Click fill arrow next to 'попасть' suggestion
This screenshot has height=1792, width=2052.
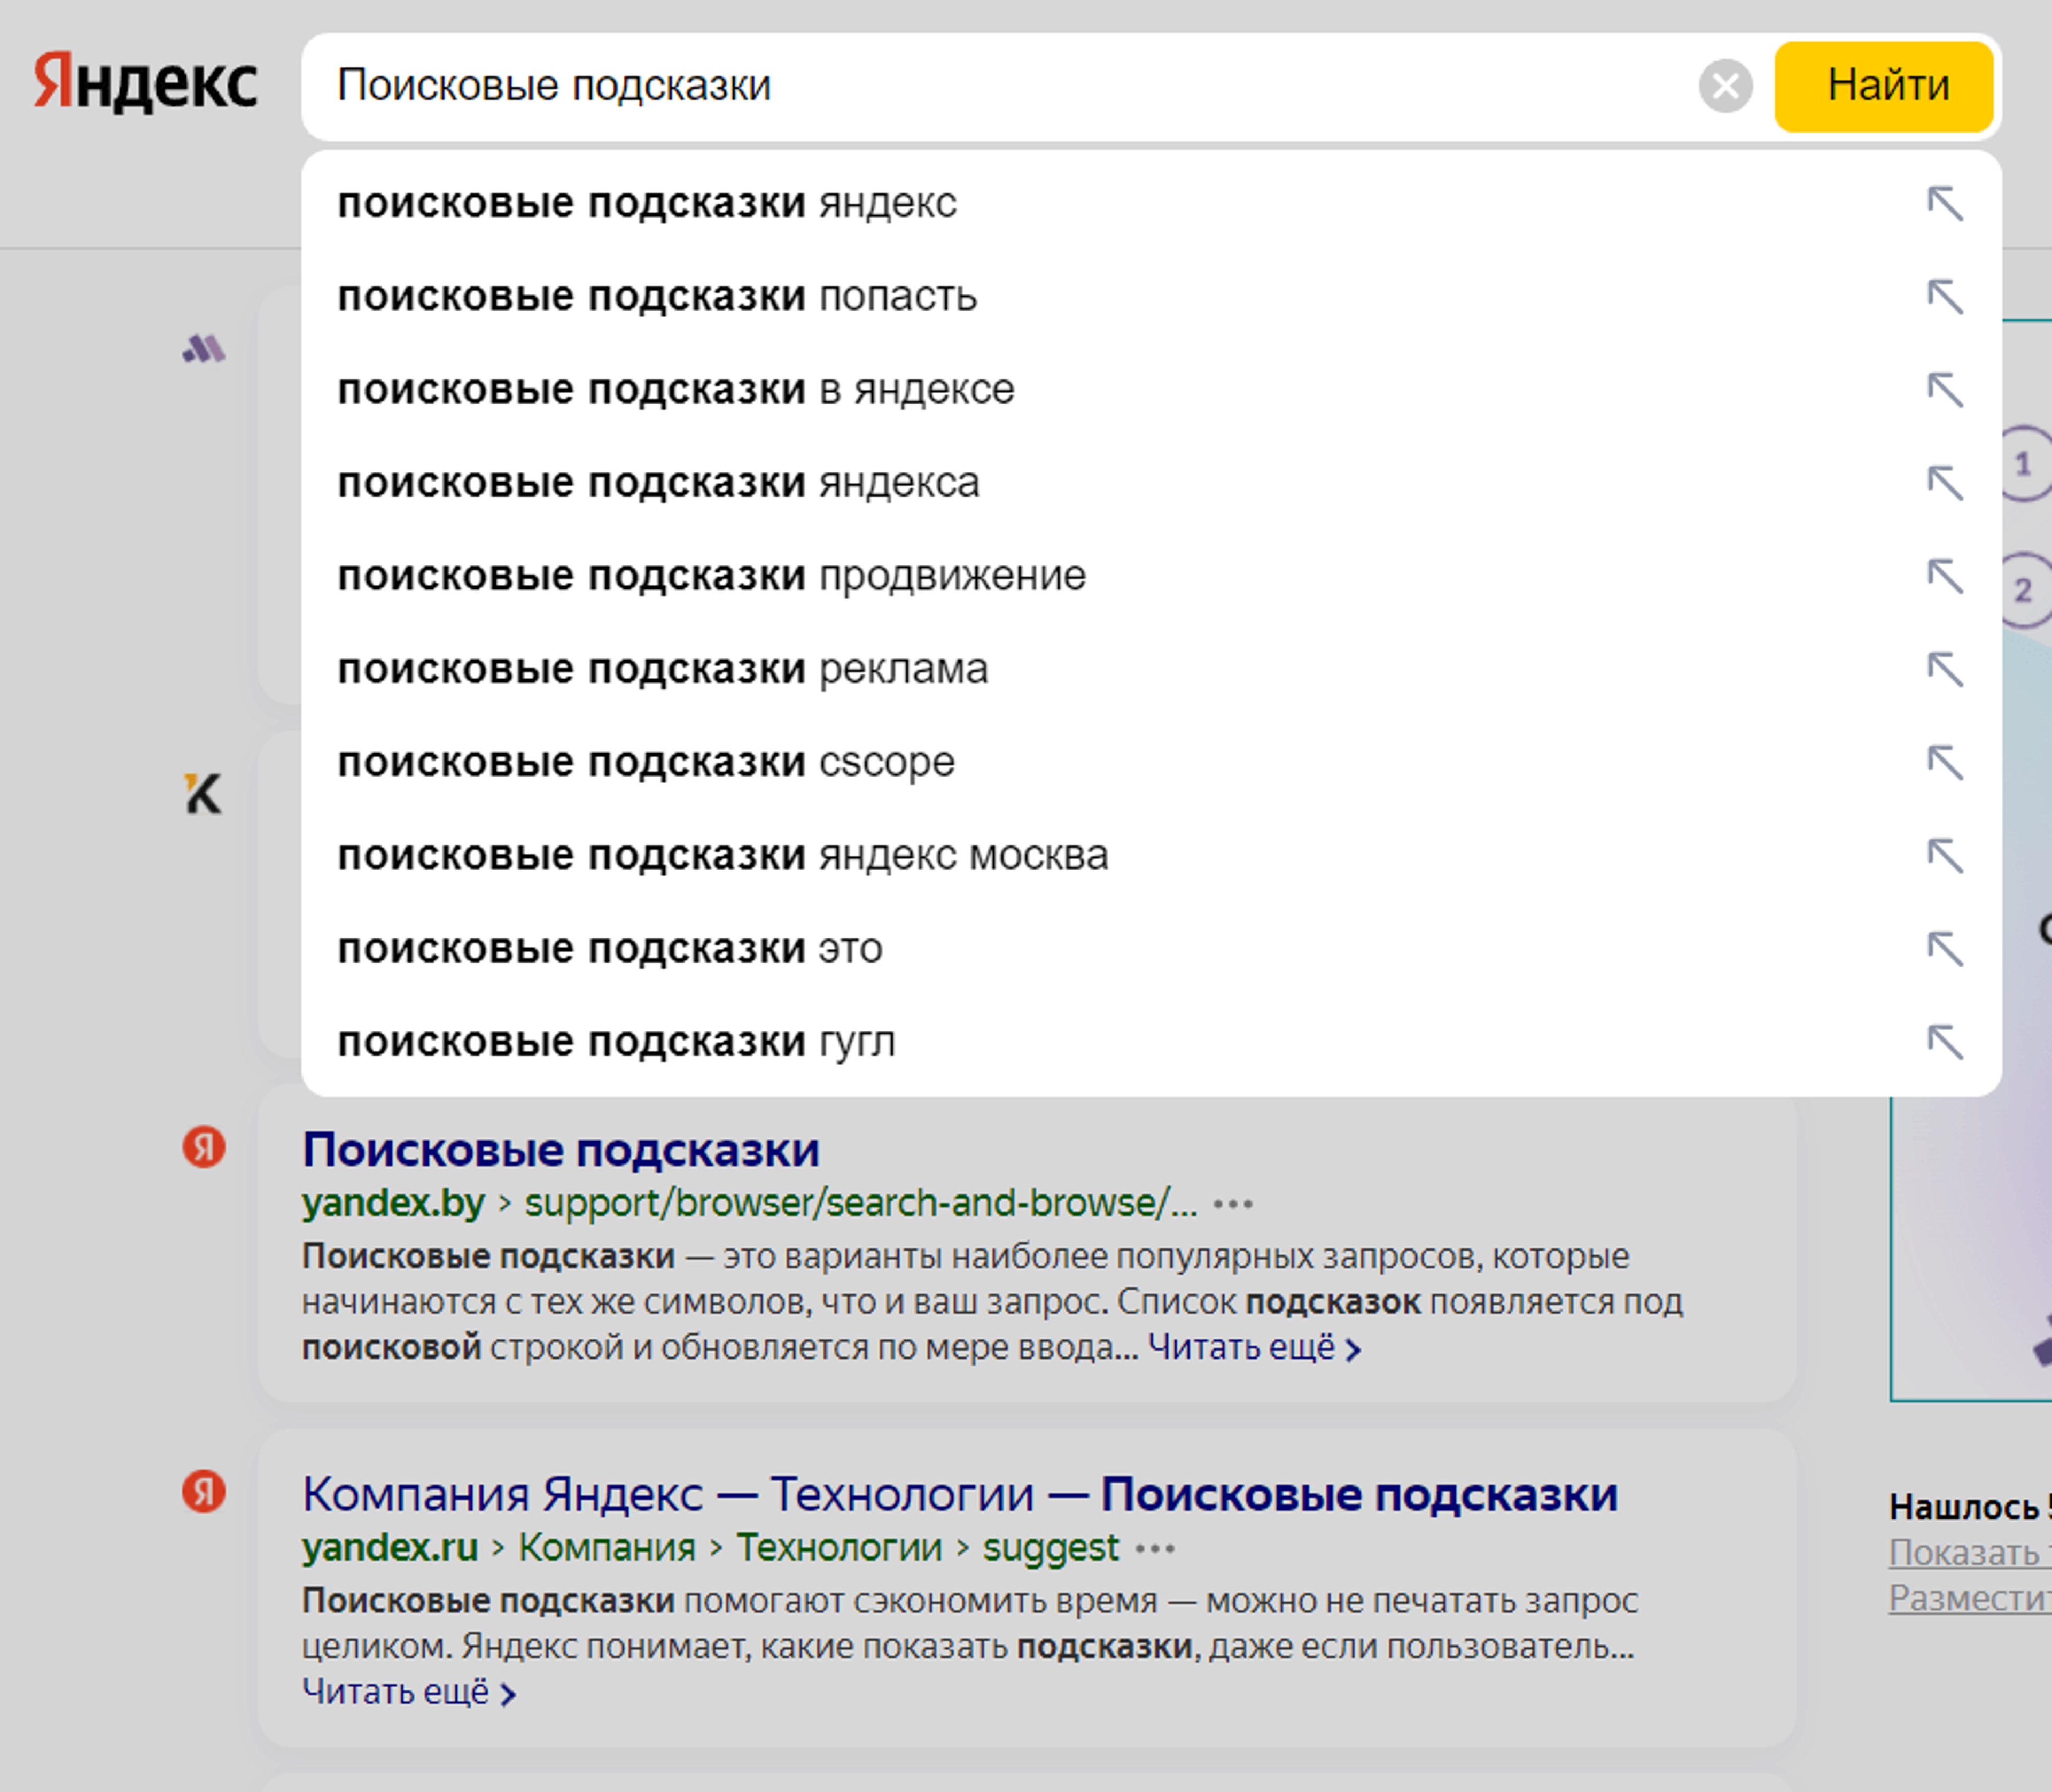tap(1945, 297)
